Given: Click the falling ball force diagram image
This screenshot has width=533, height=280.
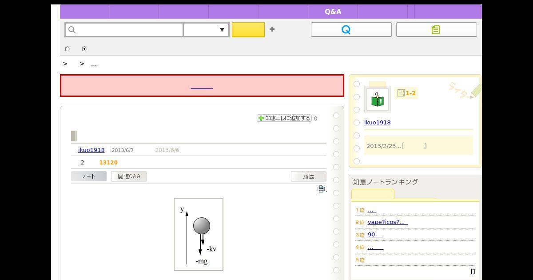Looking at the screenshot, I should click(x=199, y=234).
